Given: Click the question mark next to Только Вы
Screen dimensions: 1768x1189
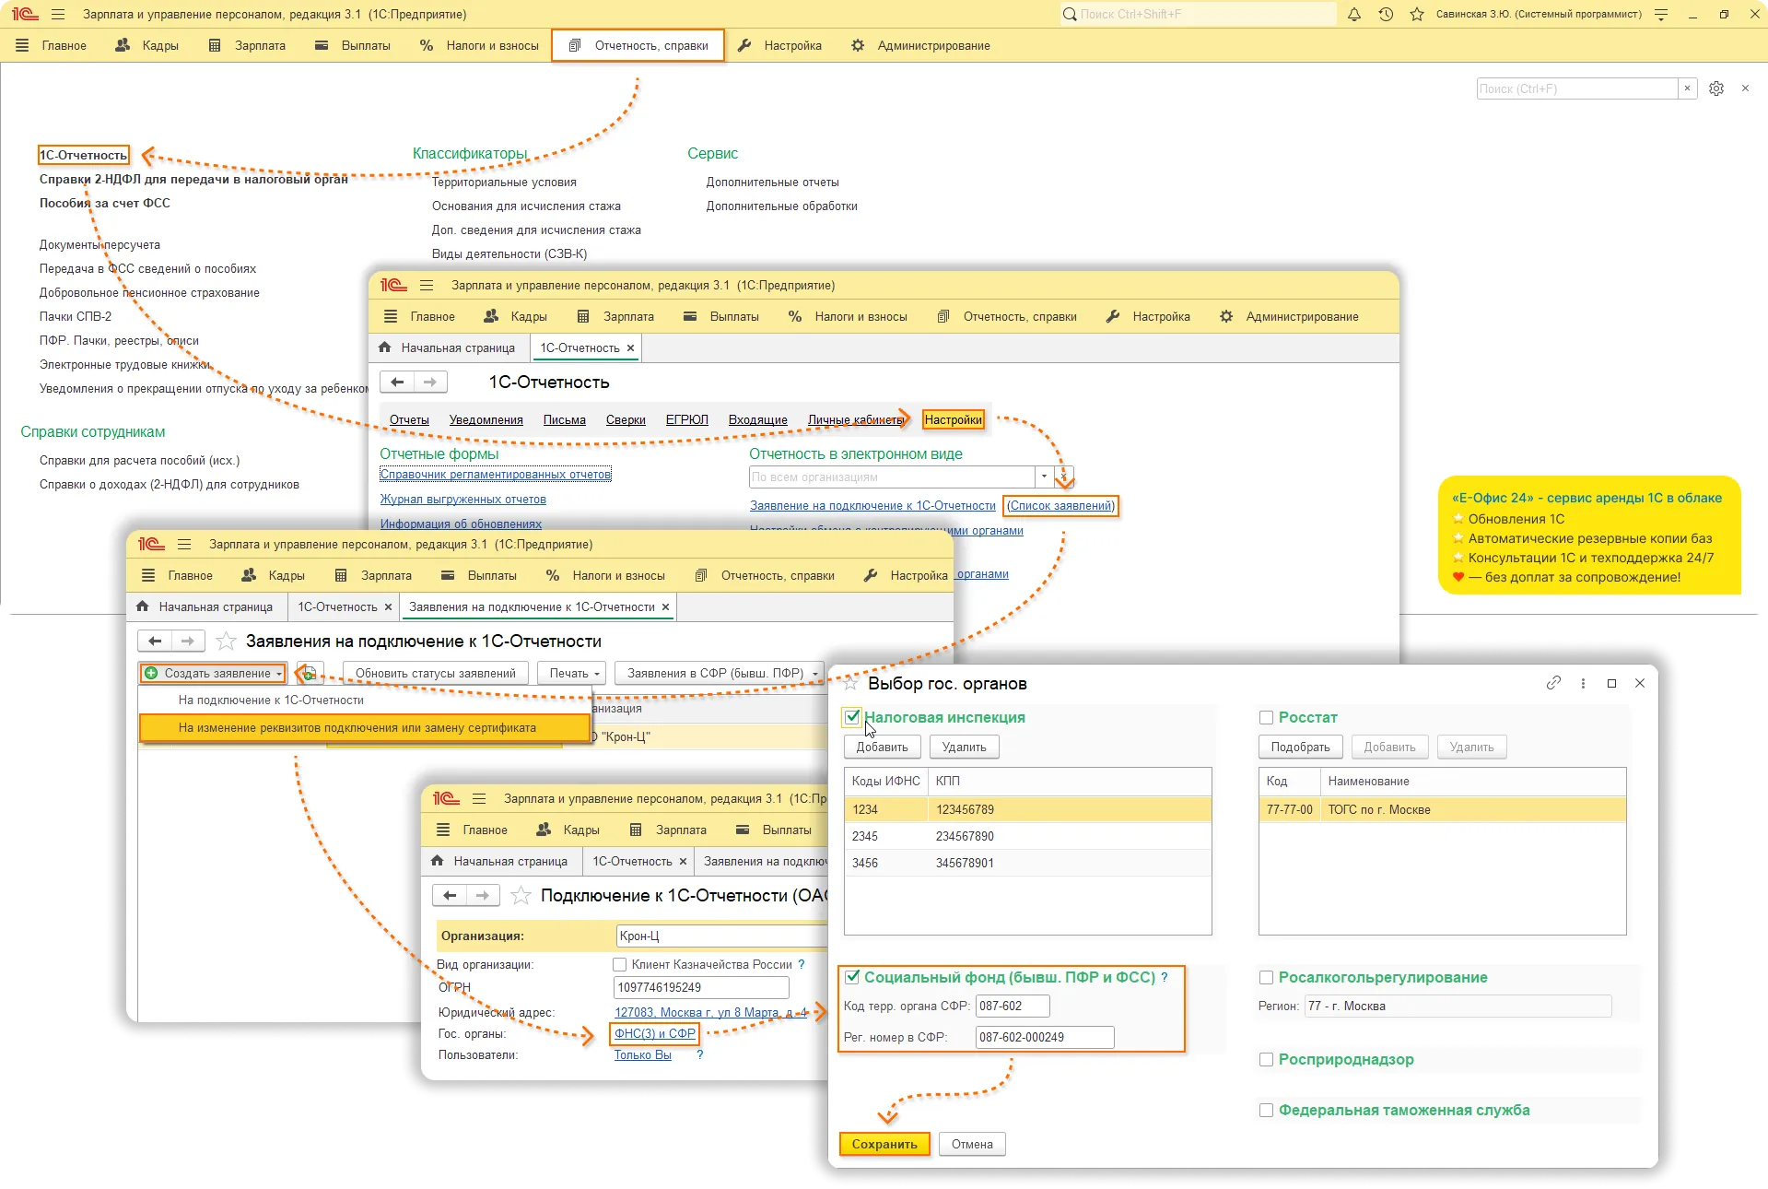Looking at the screenshot, I should click(x=700, y=1054).
